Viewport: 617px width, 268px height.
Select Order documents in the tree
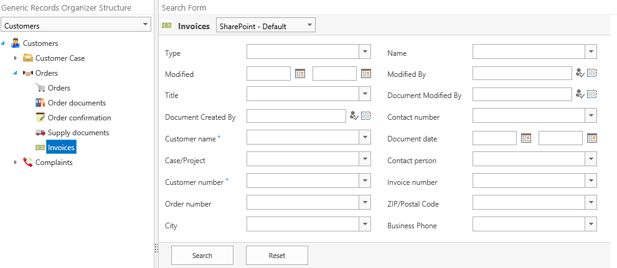click(x=76, y=103)
